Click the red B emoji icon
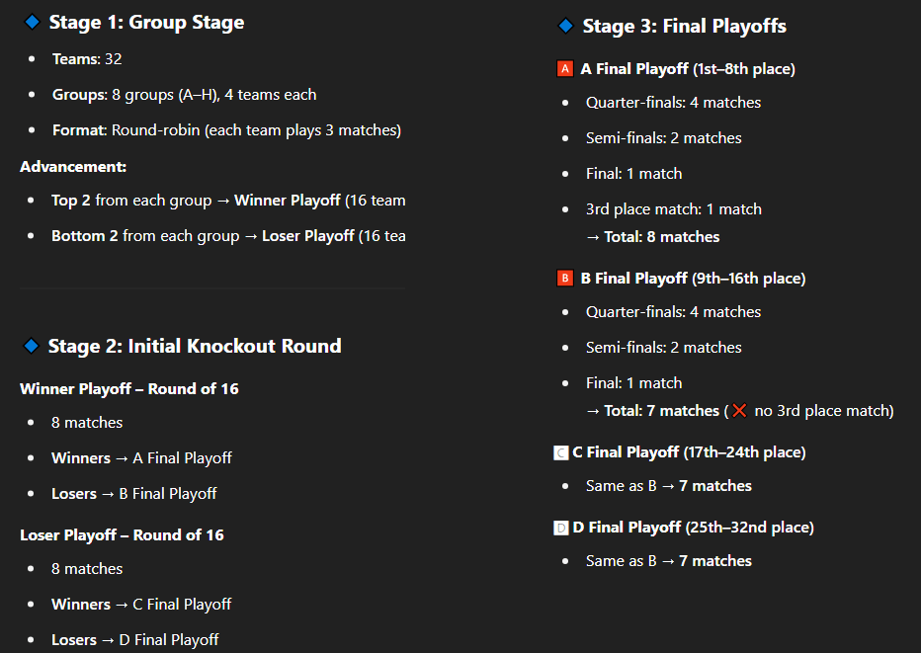This screenshot has width=921, height=653. click(x=565, y=278)
